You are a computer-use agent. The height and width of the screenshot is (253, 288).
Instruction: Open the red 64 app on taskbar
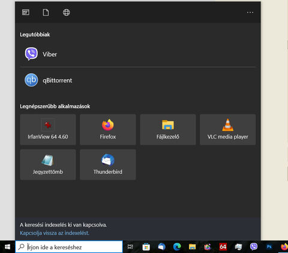pyautogui.click(x=223, y=247)
